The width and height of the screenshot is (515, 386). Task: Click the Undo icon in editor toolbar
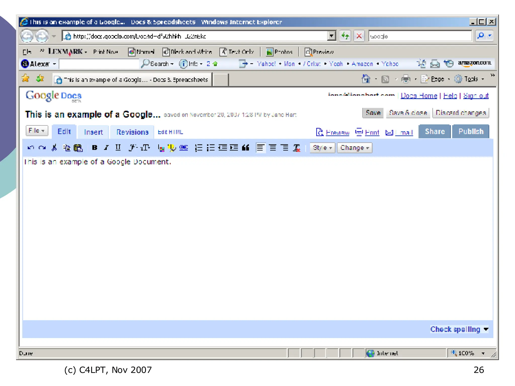point(31,148)
